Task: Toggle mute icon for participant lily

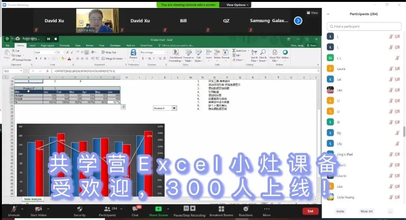Action: [x=397, y=133]
